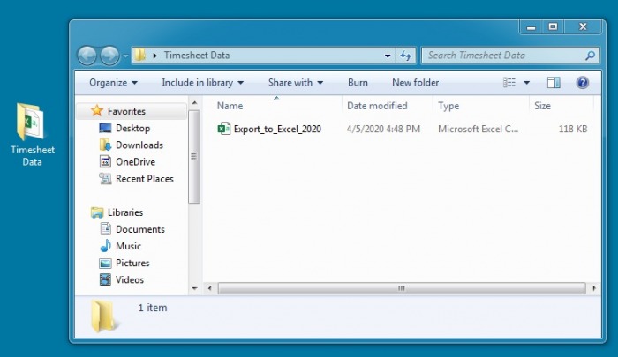Click the Timesheet Data desktop folder icon

(30, 122)
